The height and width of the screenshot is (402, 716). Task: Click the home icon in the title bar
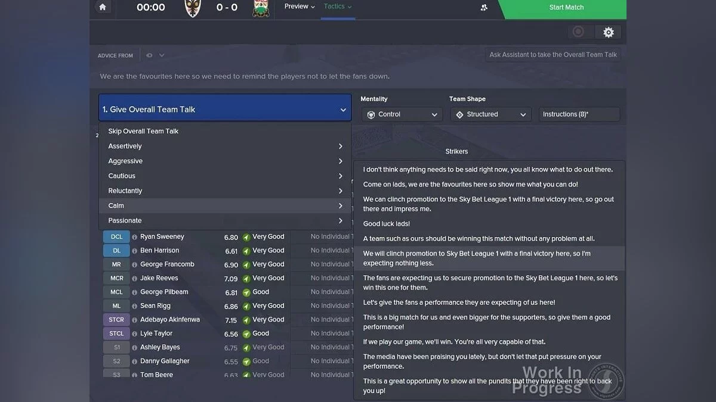click(x=101, y=8)
